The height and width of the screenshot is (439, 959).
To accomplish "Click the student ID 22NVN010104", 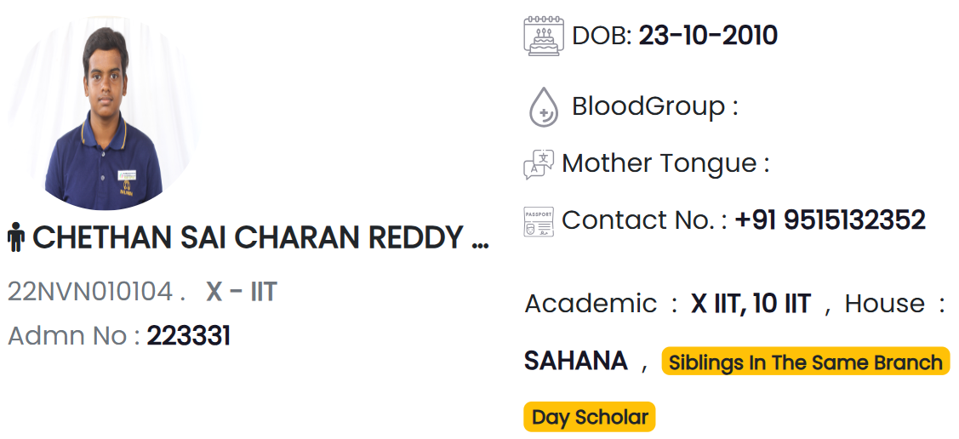I will [x=91, y=293].
